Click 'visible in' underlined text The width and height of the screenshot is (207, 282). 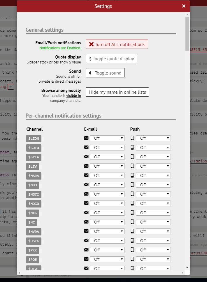pos(73,95)
